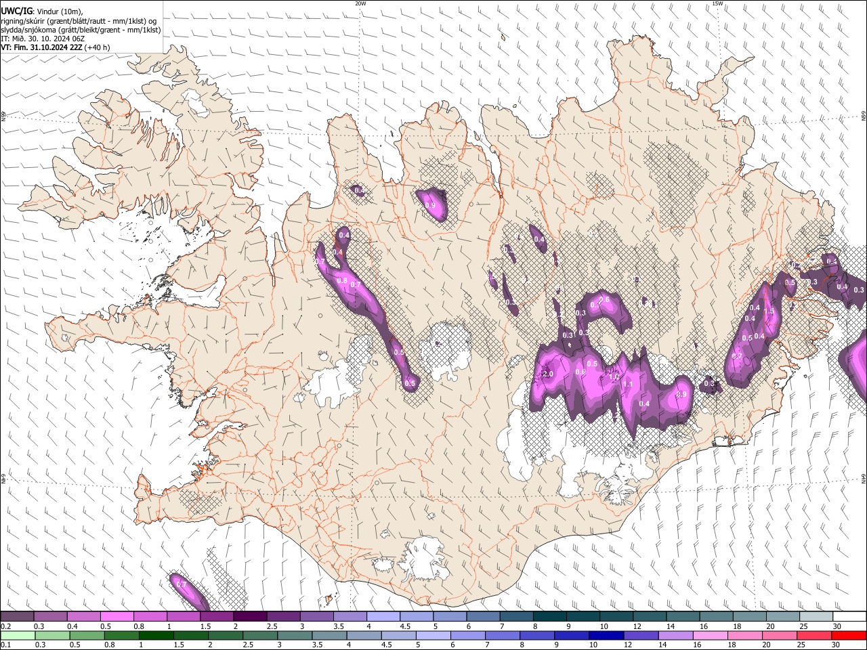Click the '20W' longitude label at the top
This screenshot has width=867, height=650.
(x=360, y=3)
